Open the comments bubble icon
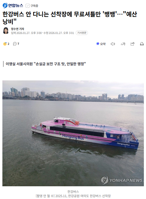This screenshot has height=199, width=146. (15, 44)
